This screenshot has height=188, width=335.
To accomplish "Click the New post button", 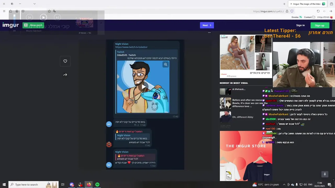I will tap(33, 25).
